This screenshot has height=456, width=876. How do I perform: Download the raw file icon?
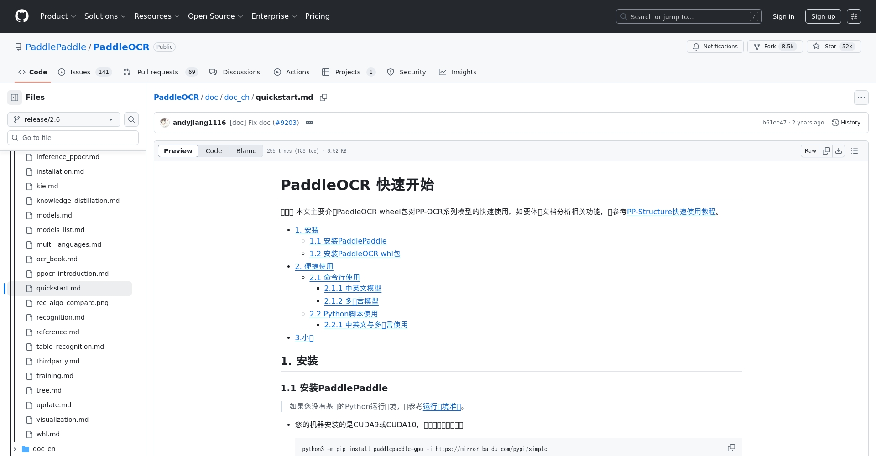[839, 151]
